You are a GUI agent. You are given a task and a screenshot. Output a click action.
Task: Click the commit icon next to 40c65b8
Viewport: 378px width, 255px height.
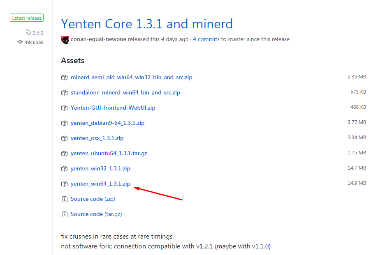pos(20,42)
